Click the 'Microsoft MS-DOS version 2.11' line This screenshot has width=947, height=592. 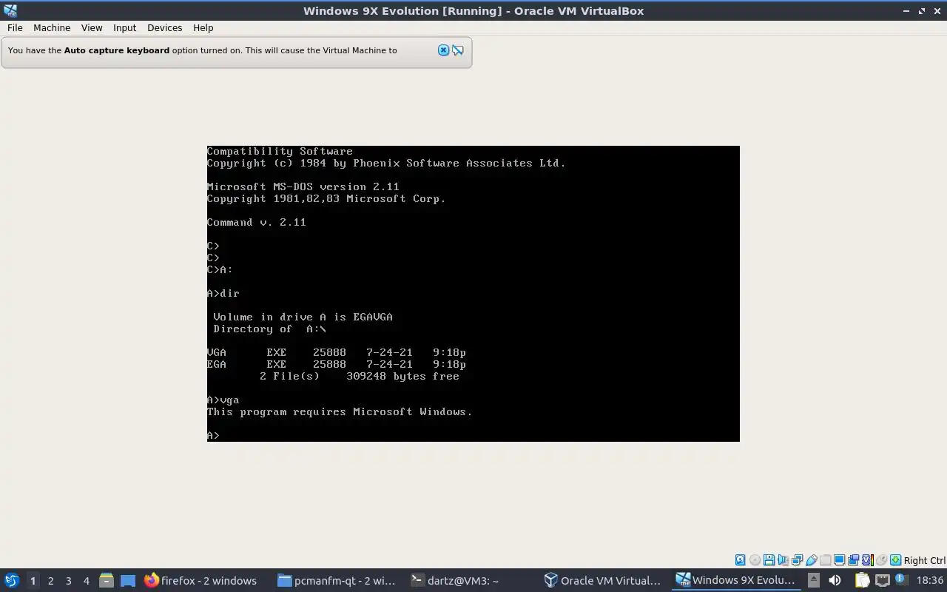pos(303,186)
